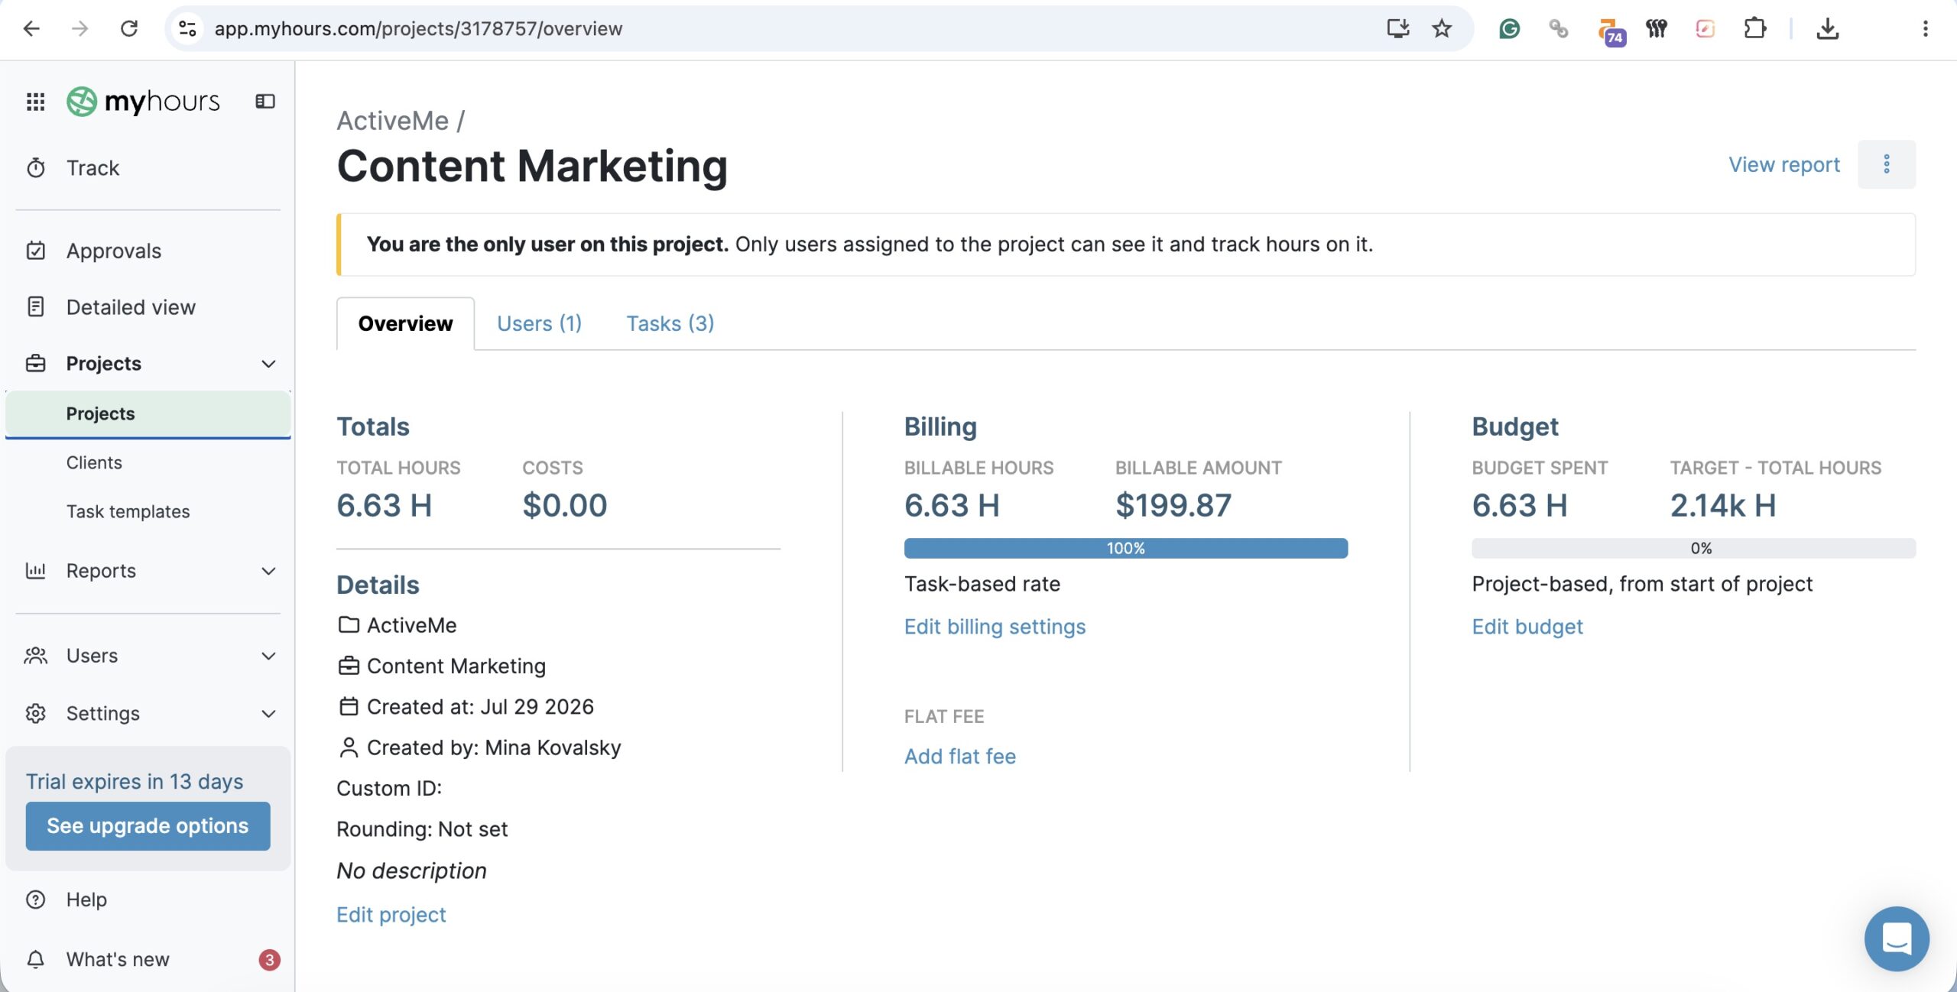Click the '2.14k H' target hours value
The height and width of the screenshot is (992, 1957).
1723,505
